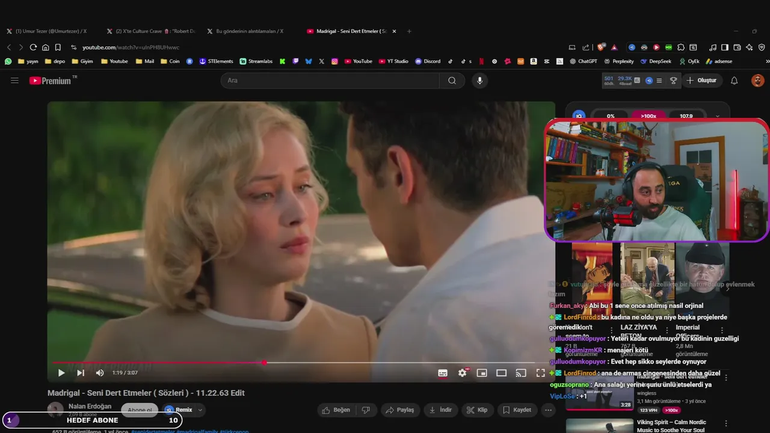This screenshot has width=770, height=433.
Task: Open Brave wallet icon
Action: click(737, 47)
